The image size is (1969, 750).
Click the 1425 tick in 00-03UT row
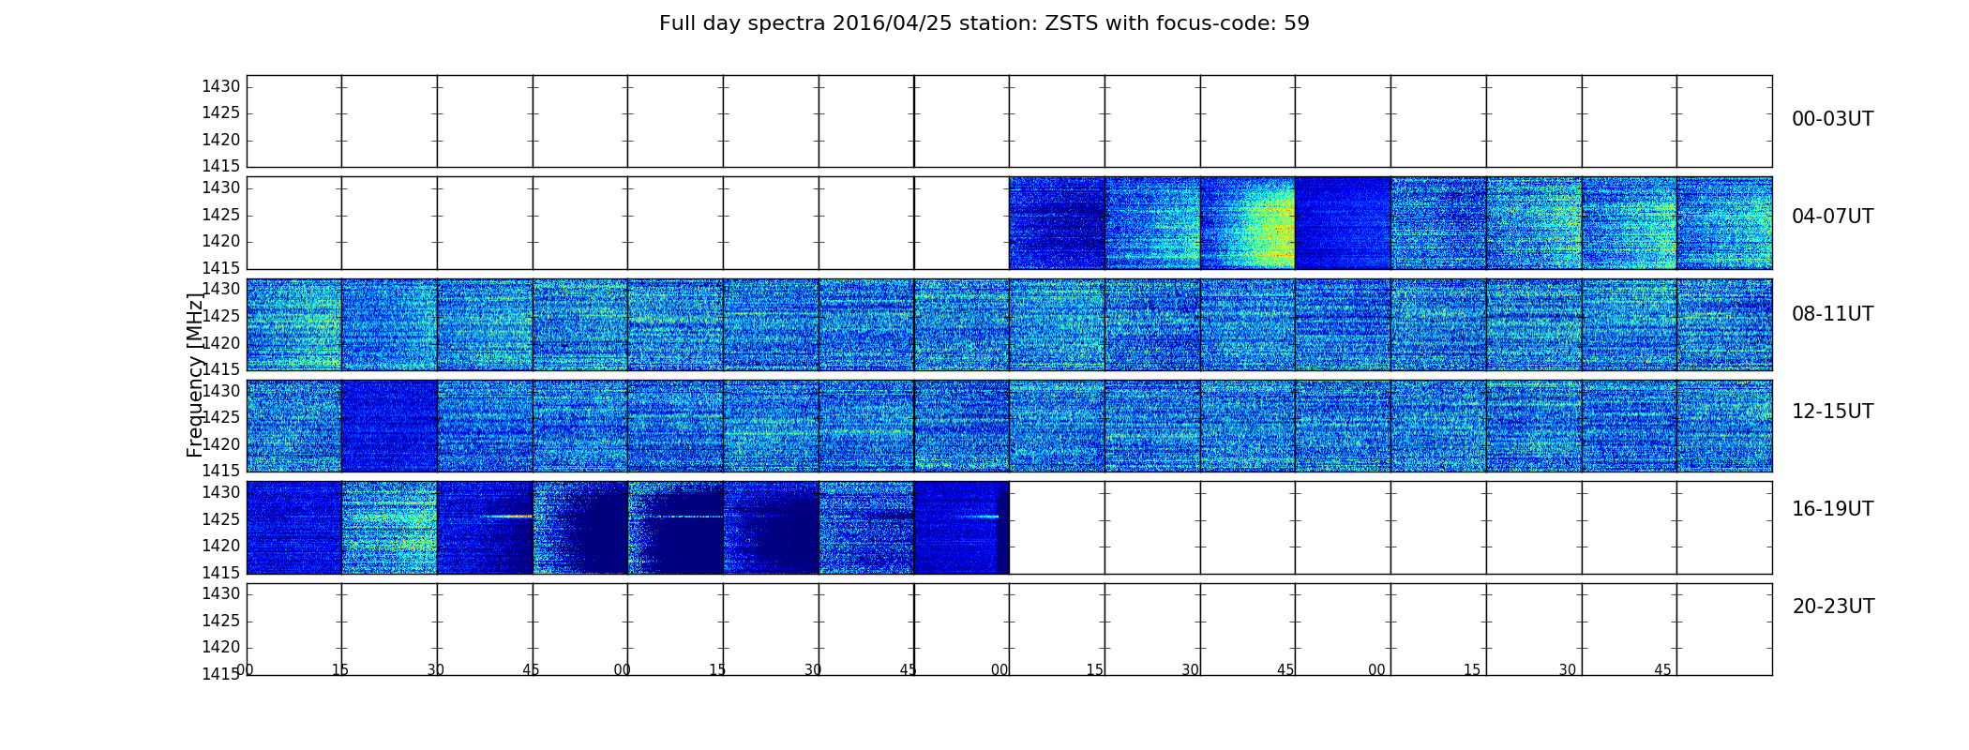pos(221,112)
